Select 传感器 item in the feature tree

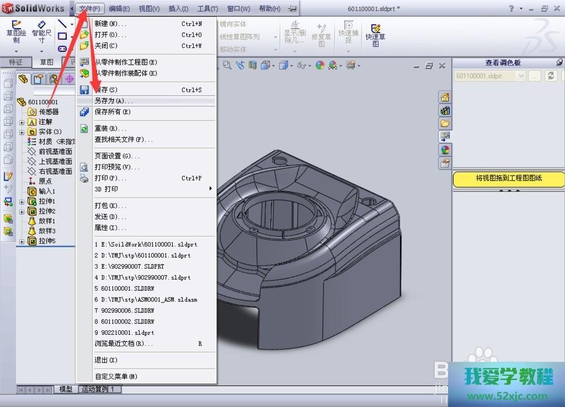click(49, 112)
